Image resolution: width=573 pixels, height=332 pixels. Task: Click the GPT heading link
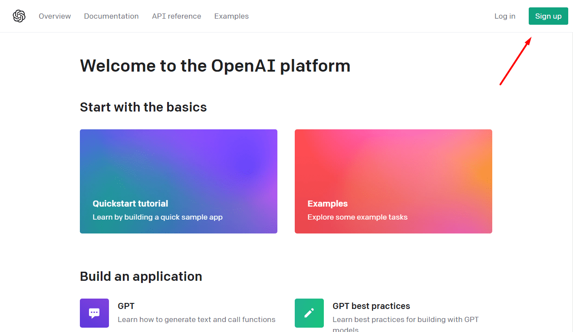[126, 306]
